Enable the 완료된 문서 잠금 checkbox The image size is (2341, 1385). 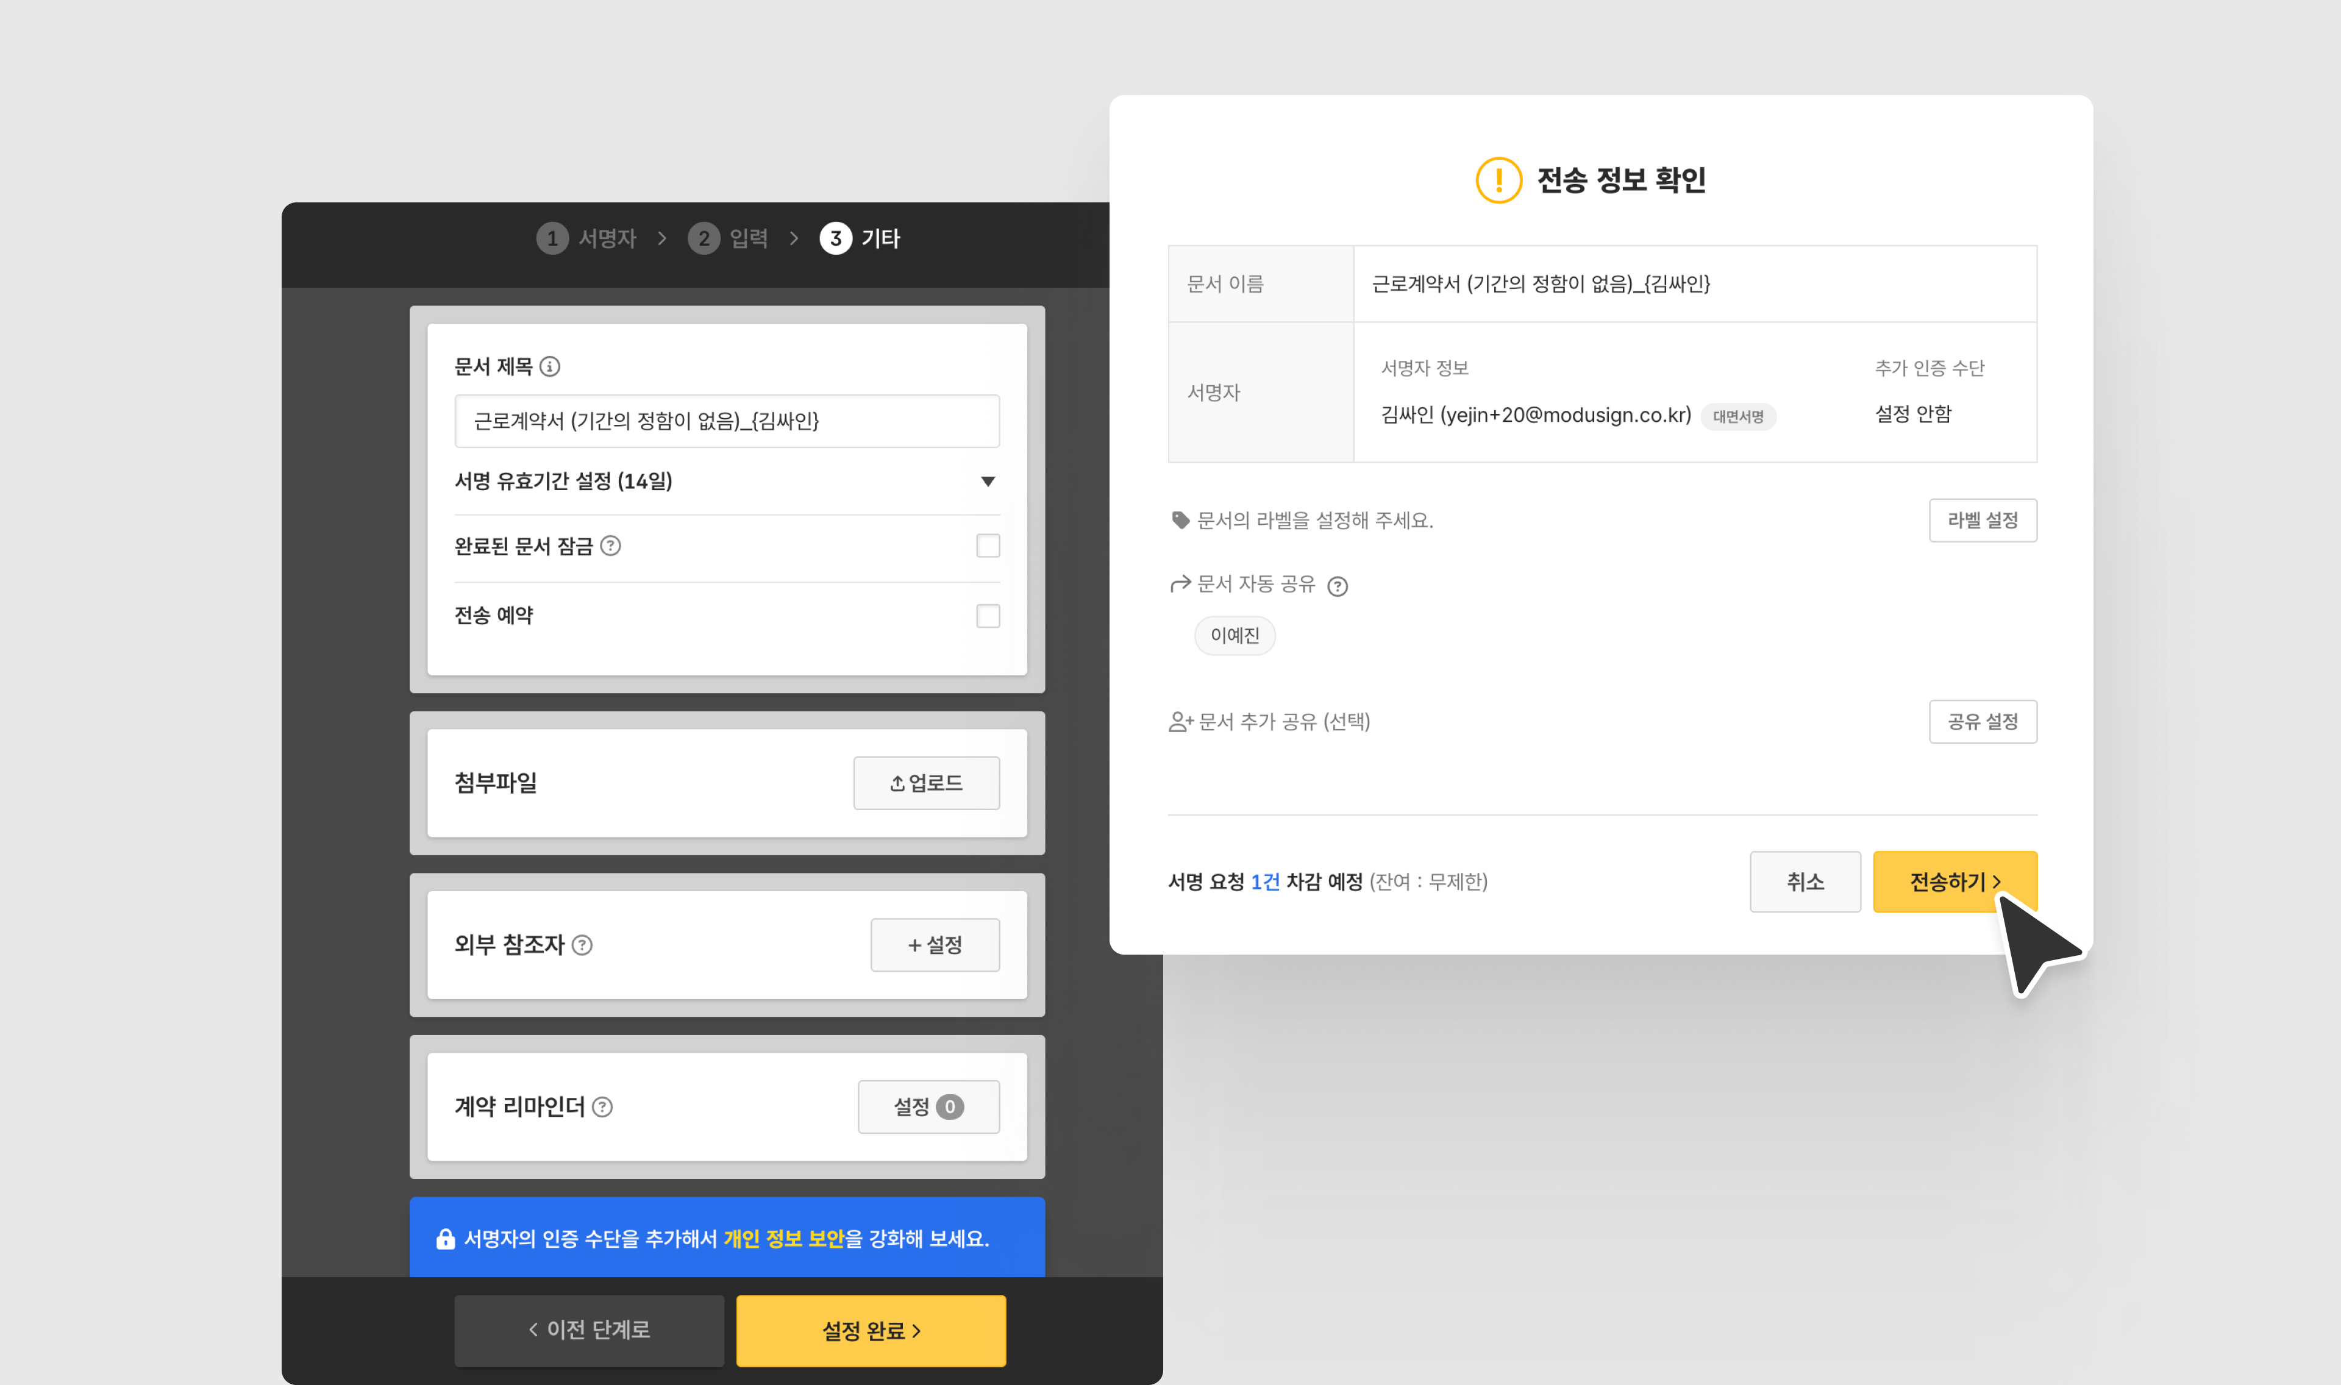(x=987, y=546)
